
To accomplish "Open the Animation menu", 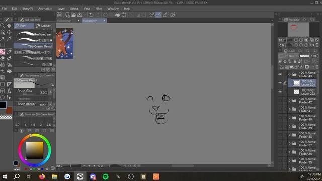I will tap(45, 9).
